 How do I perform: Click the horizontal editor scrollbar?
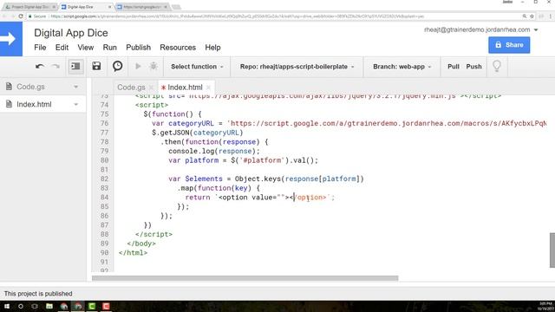click(x=245, y=278)
